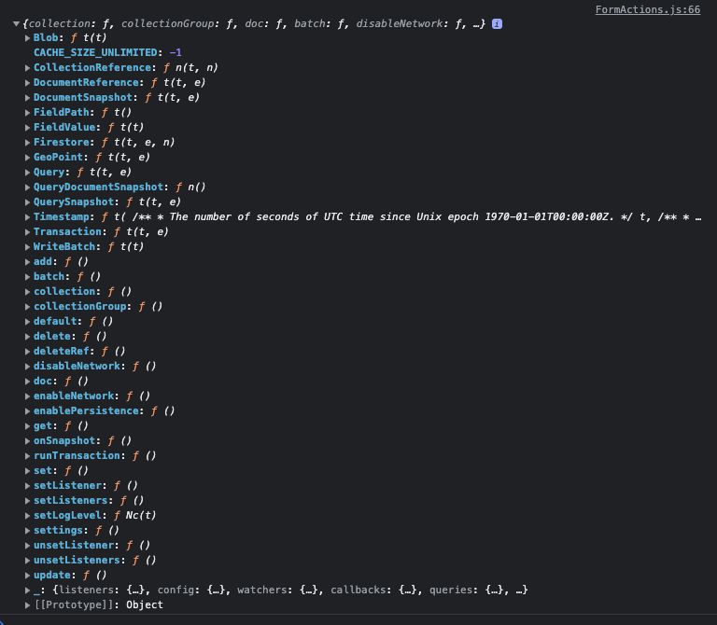Expand the WriteBatch entry
The image size is (717, 625).
[x=27, y=246]
